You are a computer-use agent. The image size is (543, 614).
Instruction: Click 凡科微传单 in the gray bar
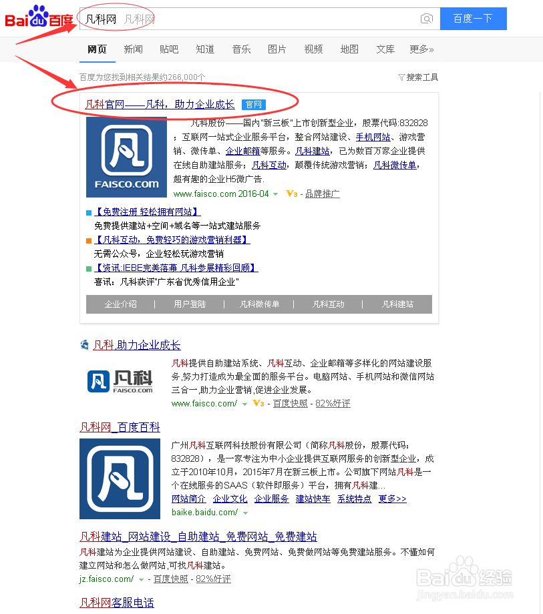pos(259,304)
